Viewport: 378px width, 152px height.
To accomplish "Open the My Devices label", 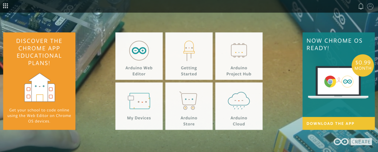I will [x=139, y=118].
